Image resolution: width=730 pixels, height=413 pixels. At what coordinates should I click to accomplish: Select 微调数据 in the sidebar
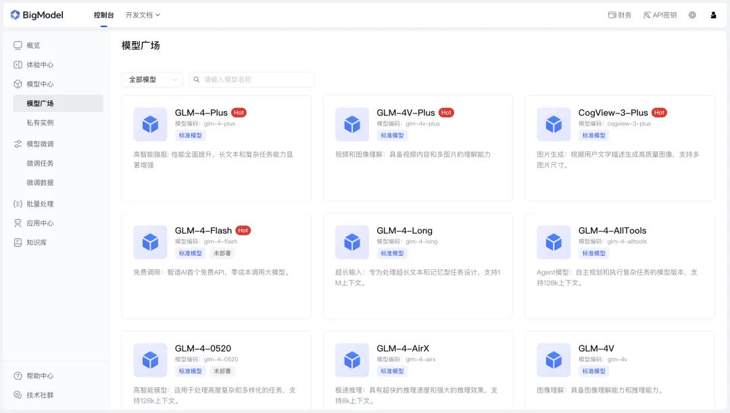tap(40, 183)
